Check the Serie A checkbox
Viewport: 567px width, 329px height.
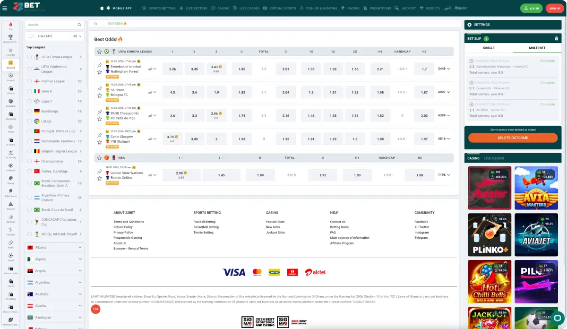click(30, 91)
